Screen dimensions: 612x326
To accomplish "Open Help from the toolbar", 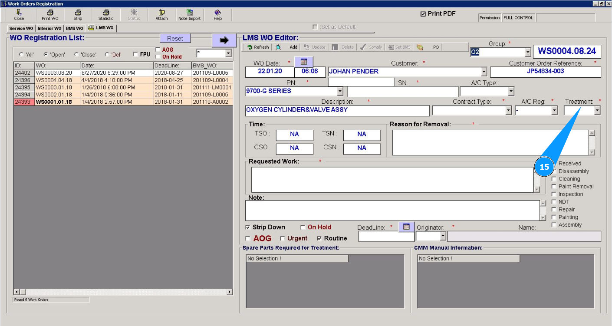I will [217, 15].
